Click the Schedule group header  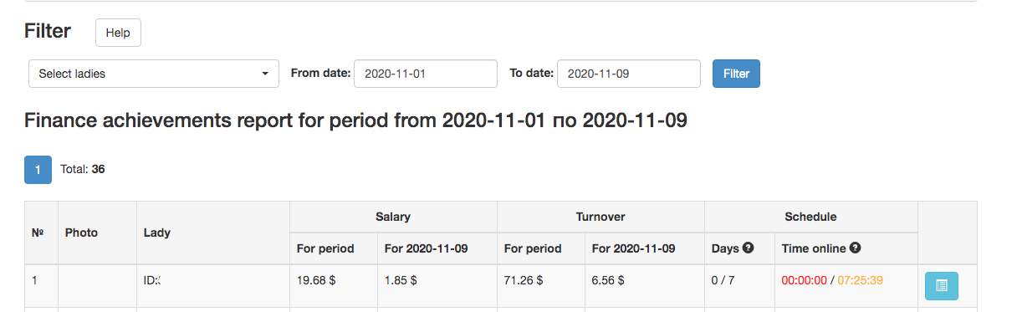click(810, 217)
